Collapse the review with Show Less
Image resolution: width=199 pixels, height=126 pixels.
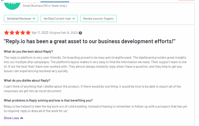[x=13, y=118]
